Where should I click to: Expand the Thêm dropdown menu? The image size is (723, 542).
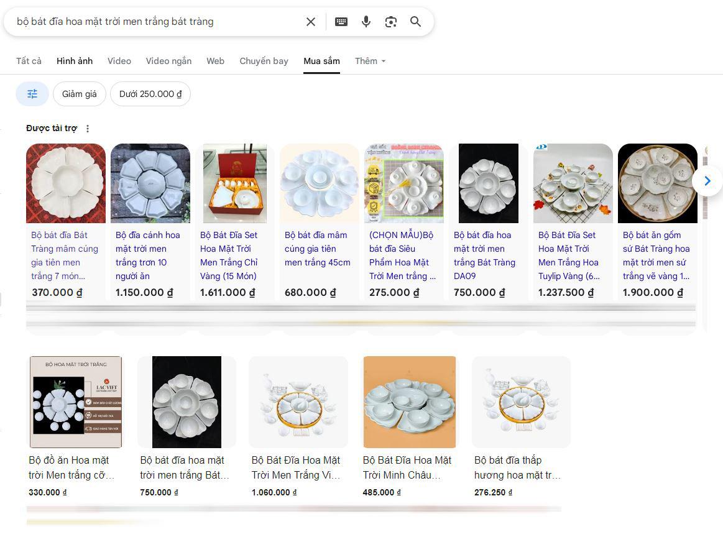371,61
